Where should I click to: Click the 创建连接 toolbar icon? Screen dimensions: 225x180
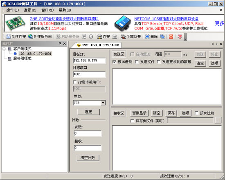[x=8, y=36]
